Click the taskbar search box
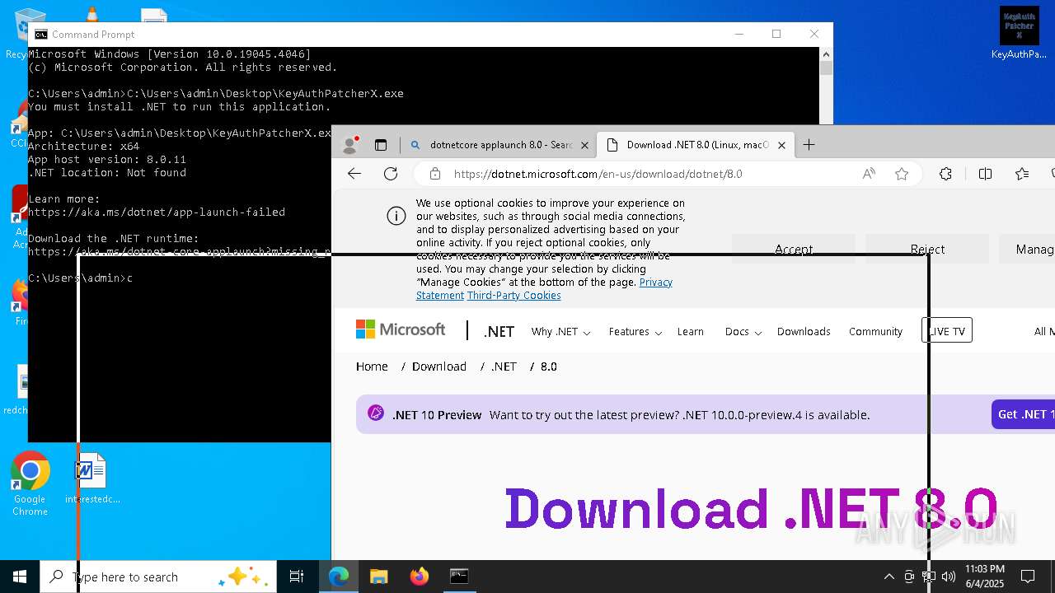1055x593 pixels. 158,577
